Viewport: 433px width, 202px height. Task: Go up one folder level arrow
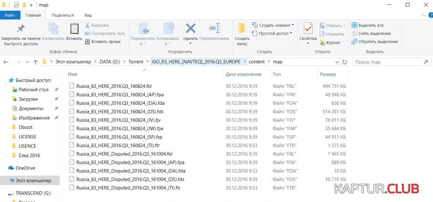[x=36, y=62]
